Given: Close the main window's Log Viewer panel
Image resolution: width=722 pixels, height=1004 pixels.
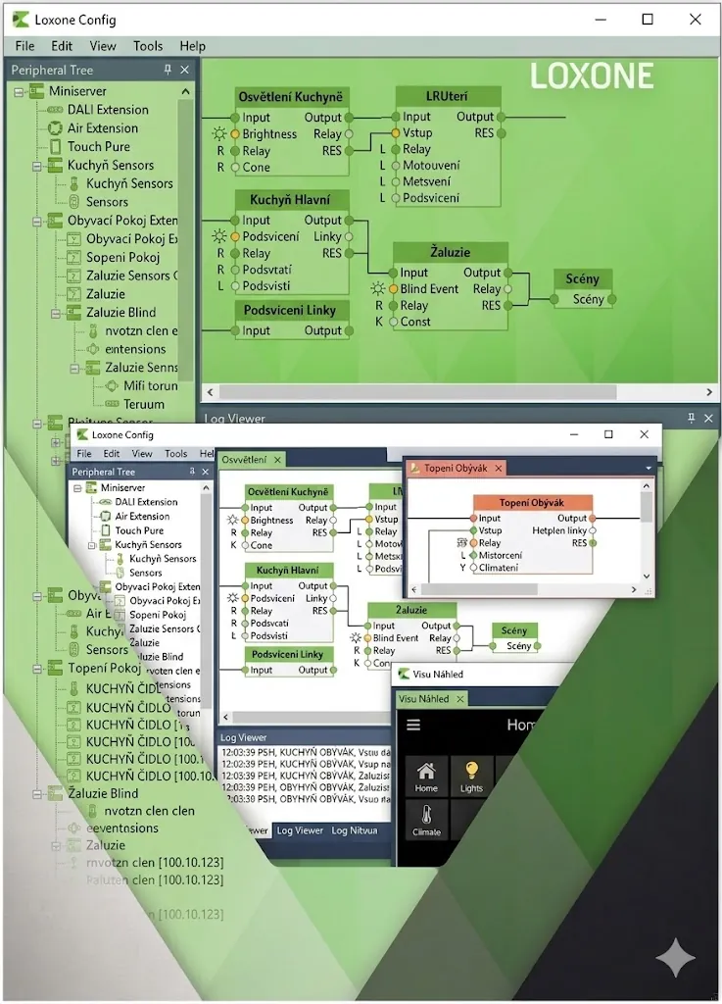Looking at the screenshot, I should click(x=708, y=418).
